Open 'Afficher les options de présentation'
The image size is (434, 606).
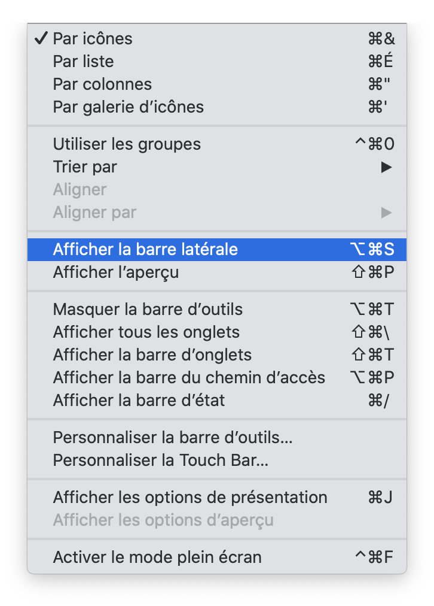pos(190,498)
